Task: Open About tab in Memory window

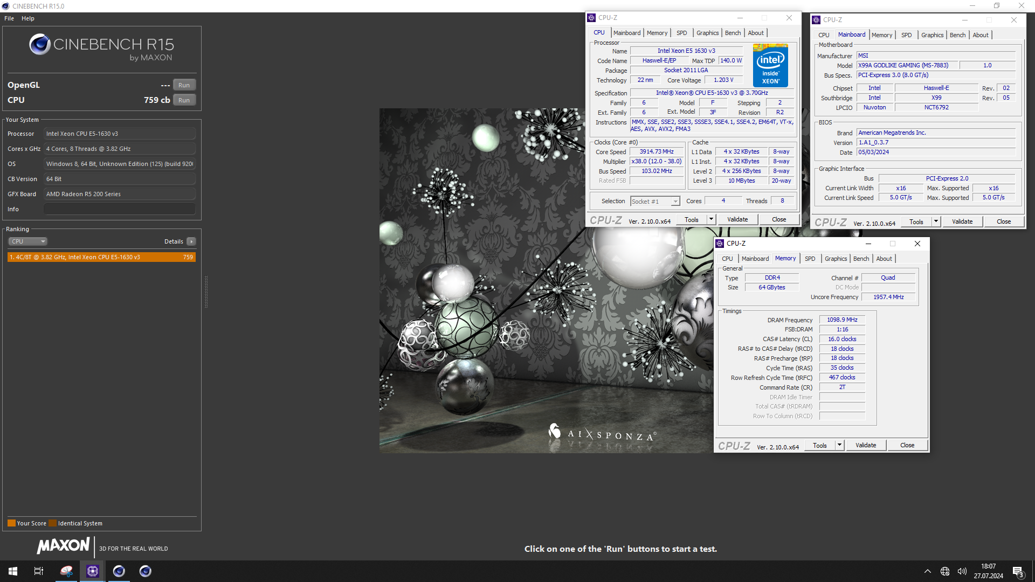Action: click(884, 259)
